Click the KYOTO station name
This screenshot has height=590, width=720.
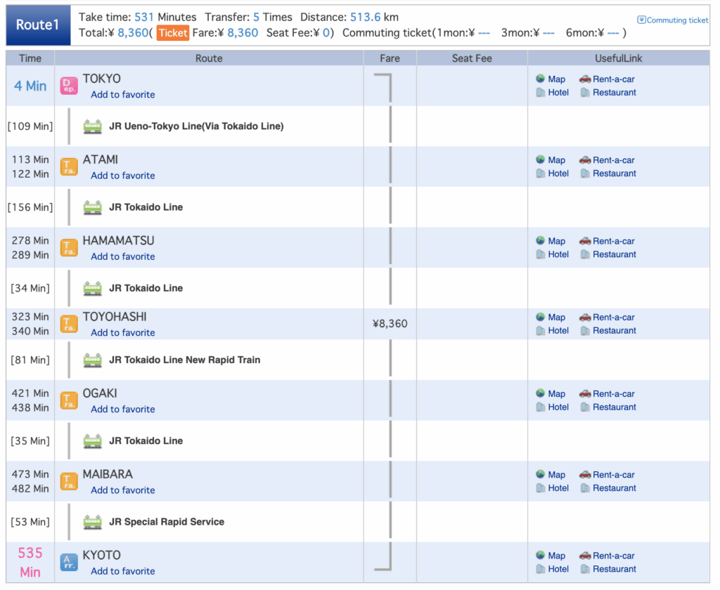(101, 555)
